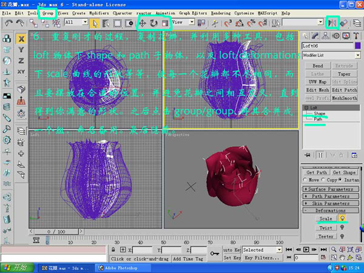The image size is (364, 273).
Task: Open the Modifiers menu
Action: (x=99, y=13)
